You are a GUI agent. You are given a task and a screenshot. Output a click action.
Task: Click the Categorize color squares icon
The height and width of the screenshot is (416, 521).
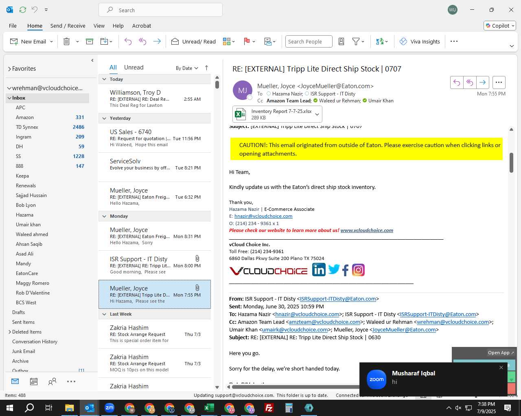(227, 41)
